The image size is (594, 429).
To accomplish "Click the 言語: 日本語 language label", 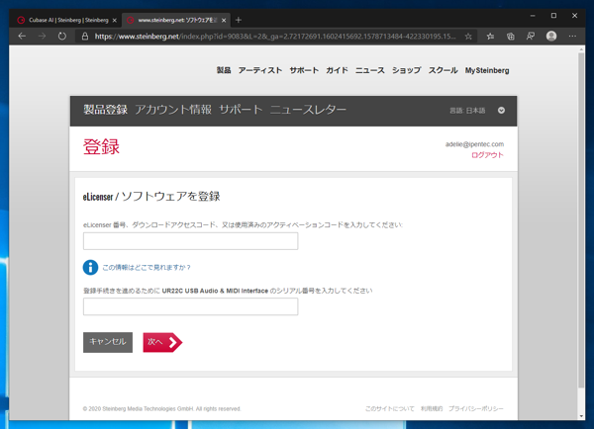I will (467, 111).
